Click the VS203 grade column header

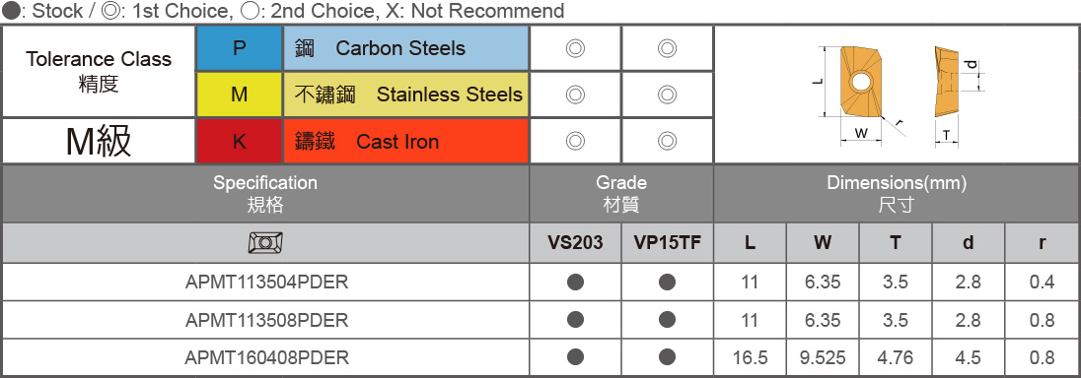click(575, 242)
